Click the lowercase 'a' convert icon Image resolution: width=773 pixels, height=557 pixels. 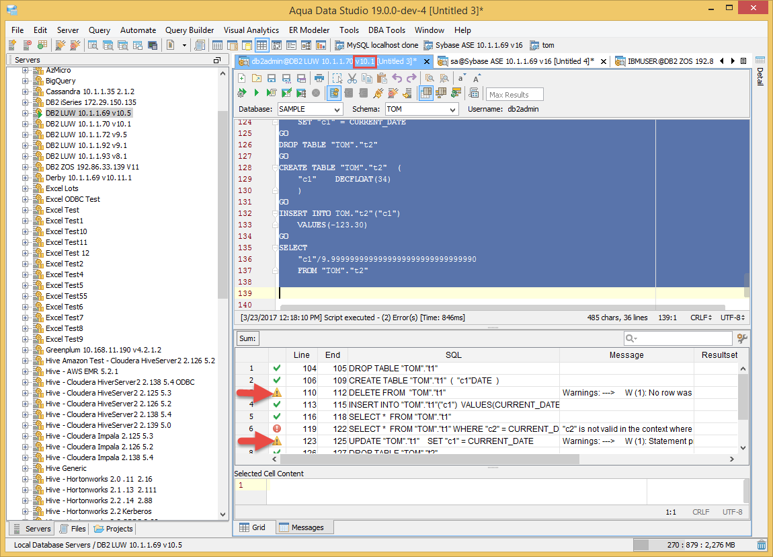461,78
